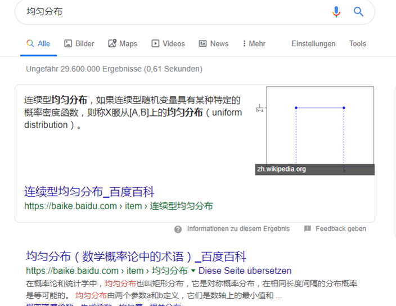Click the result count text 'Ungefähr 29.600.000 Ergebnisse'
Image resolution: width=396 pixels, height=306 pixels.
[84, 69]
